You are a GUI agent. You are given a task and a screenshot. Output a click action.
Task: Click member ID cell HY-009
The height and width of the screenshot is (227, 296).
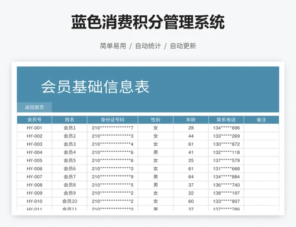click(34, 193)
